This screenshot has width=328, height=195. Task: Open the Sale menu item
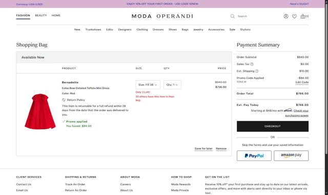coord(232,30)
